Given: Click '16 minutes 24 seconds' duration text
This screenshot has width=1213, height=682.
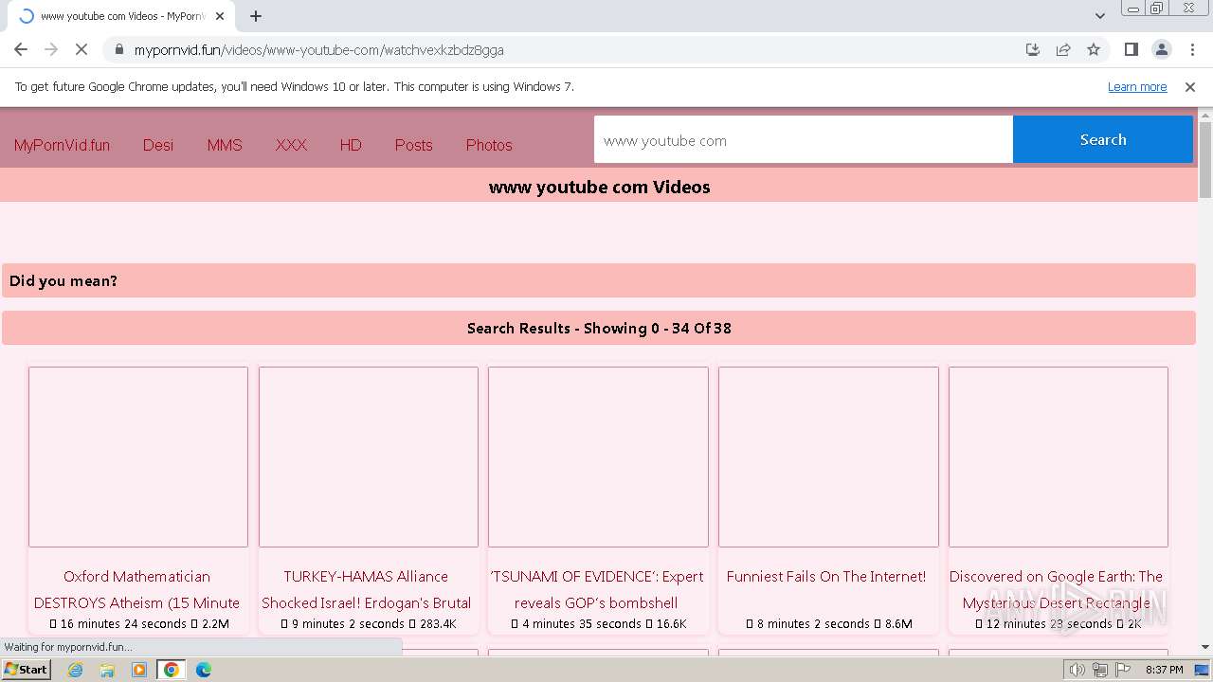Looking at the screenshot, I should pos(123,624).
